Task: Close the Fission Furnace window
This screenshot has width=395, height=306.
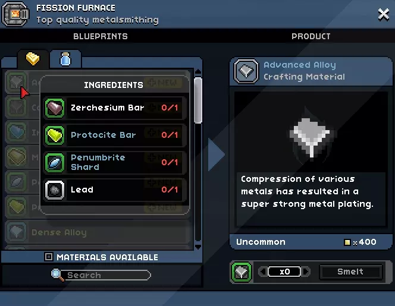Action: coord(384,14)
